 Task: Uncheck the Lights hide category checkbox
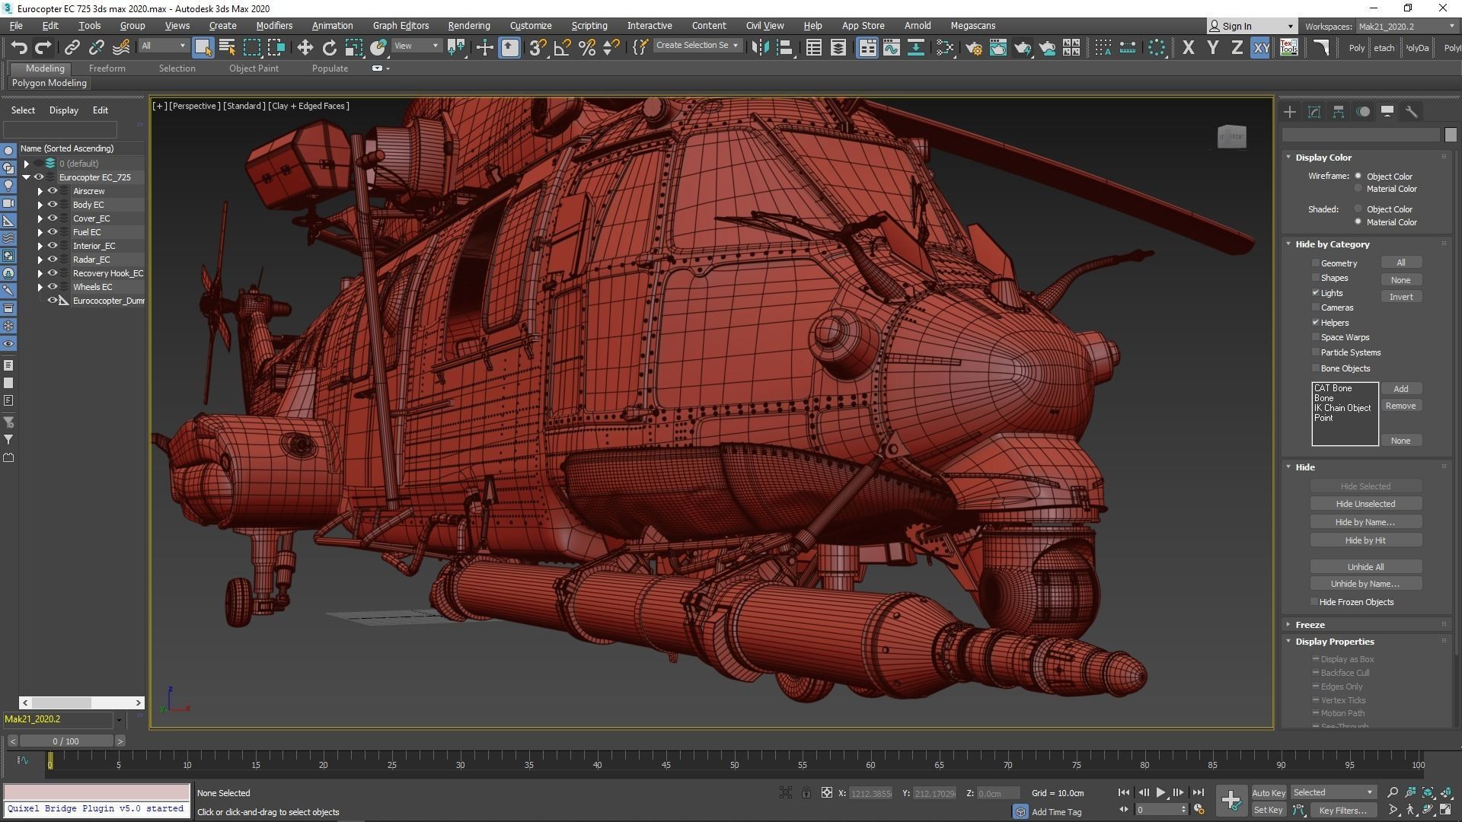tap(1315, 292)
